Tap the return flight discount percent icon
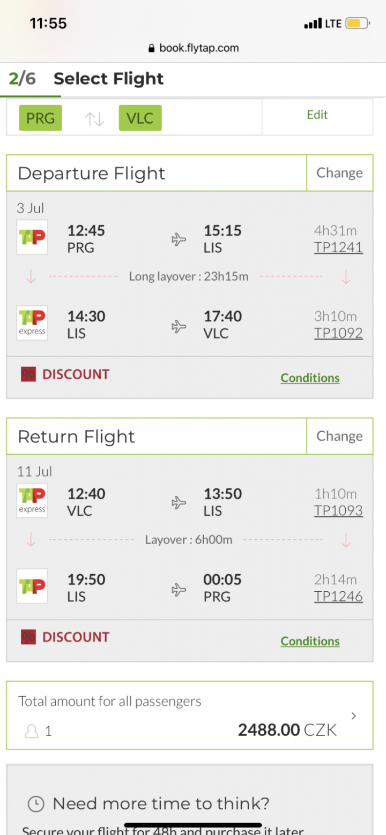 (28, 637)
